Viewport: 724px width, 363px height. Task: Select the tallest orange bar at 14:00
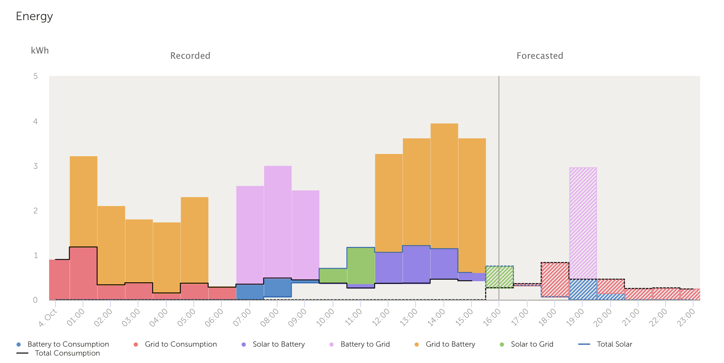tap(444, 186)
